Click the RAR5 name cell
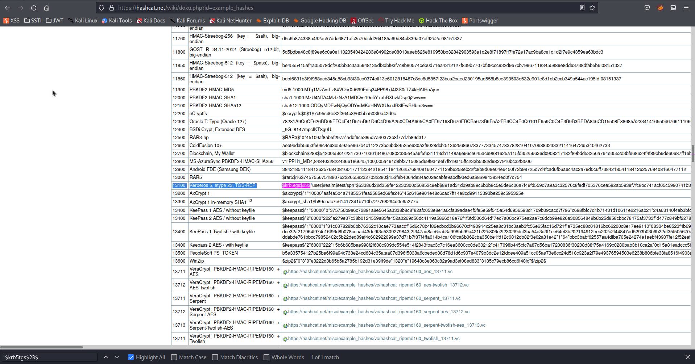 235,177
